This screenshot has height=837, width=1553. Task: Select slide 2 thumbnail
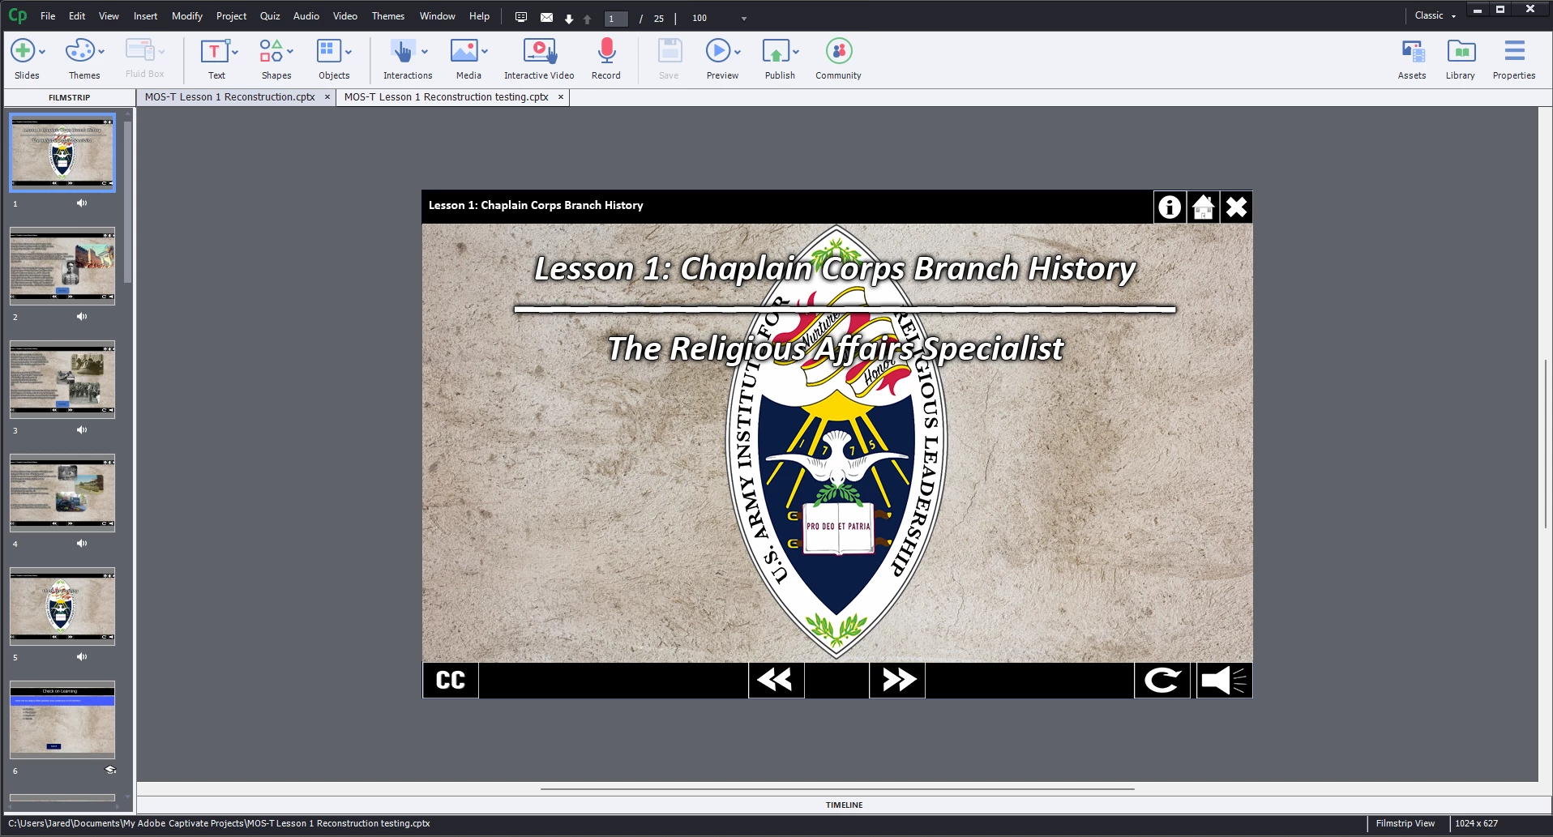[62, 266]
